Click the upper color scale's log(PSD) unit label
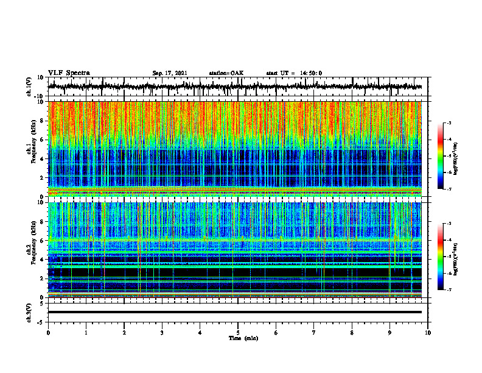The width and height of the screenshot is (482, 373). pyautogui.click(x=456, y=159)
